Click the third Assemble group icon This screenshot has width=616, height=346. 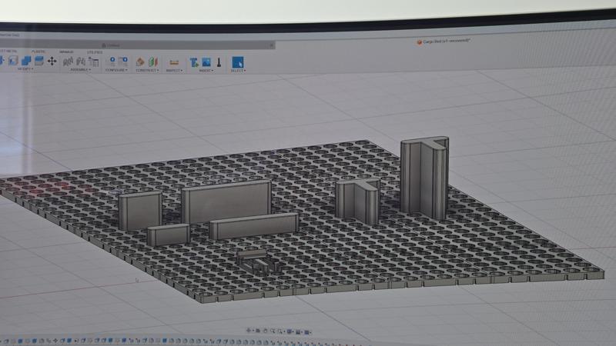coord(93,62)
